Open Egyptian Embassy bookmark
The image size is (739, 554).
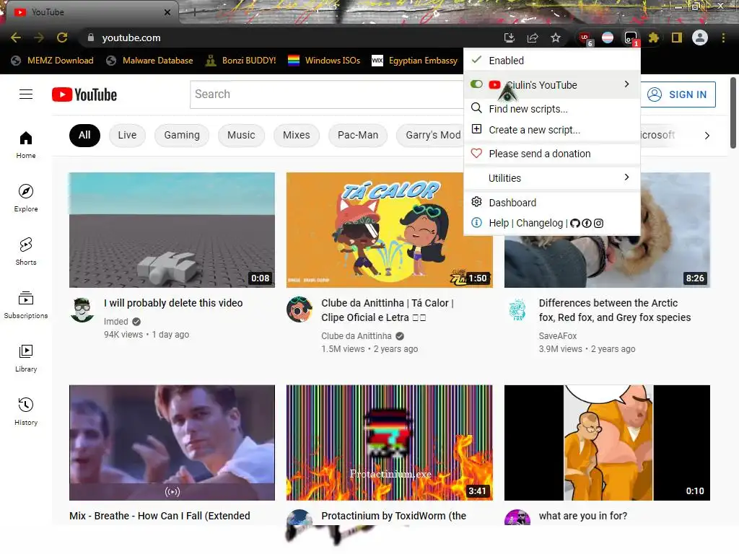point(415,61)
